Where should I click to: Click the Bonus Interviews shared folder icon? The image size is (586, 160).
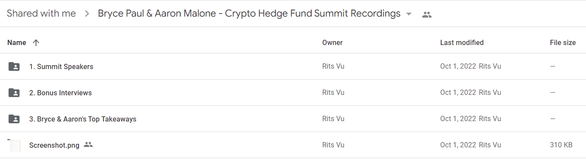pyautogui.click(x=14, y=93)
